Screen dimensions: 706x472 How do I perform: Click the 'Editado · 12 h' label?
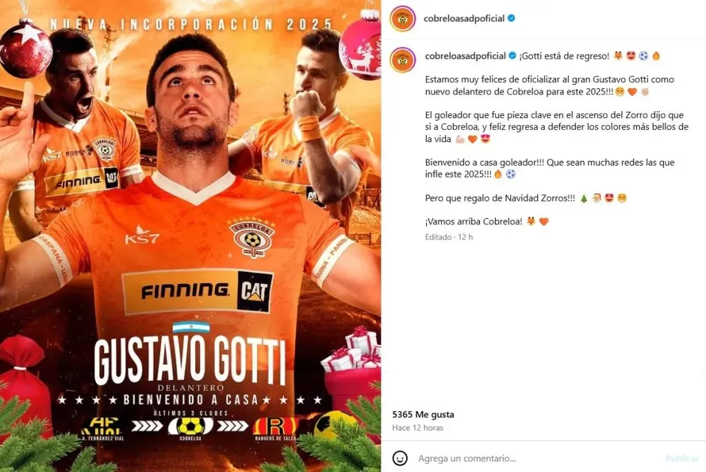pos(449,237)
